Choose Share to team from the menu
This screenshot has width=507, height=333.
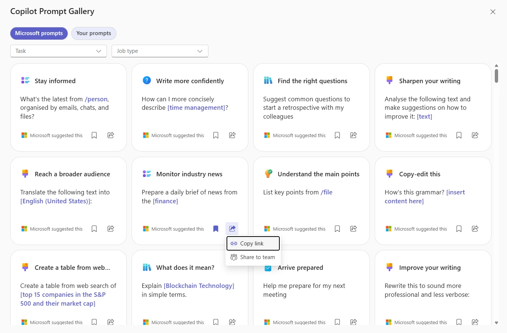[x=253, y=257]
